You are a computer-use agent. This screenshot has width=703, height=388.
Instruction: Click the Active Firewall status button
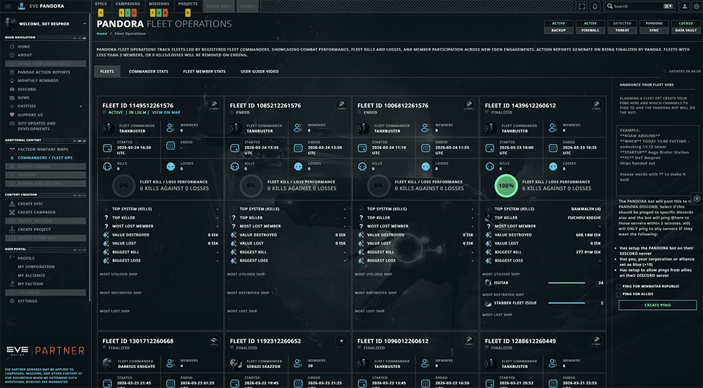[x=590, y=27]
